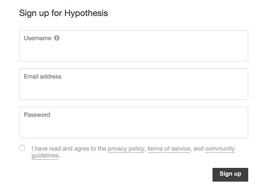Click the info icon beside Username
This screenshot has height=193, width=267.
point(57,38)
